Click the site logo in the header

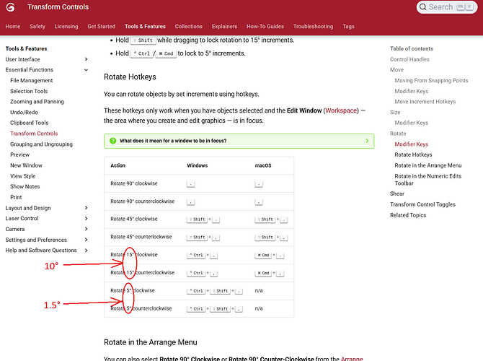point(12,7)
